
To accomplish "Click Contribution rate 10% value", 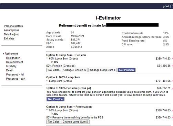I will (166, 33).
